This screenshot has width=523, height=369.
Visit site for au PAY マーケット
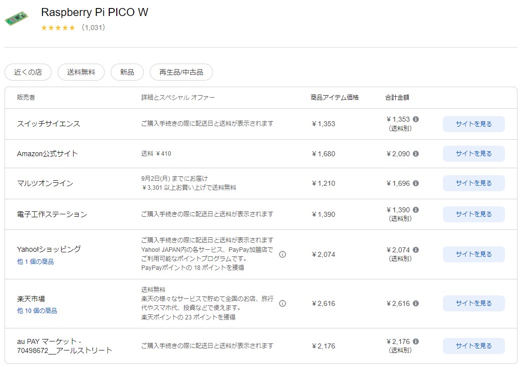tap(473, 345)
